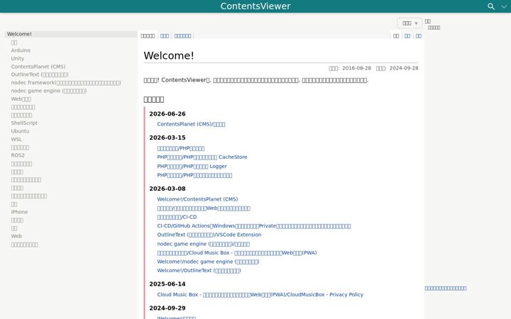Click the 2026-06-26 date heading
The height and width of the screenshot is (319, 511).
tap(167, 114)
